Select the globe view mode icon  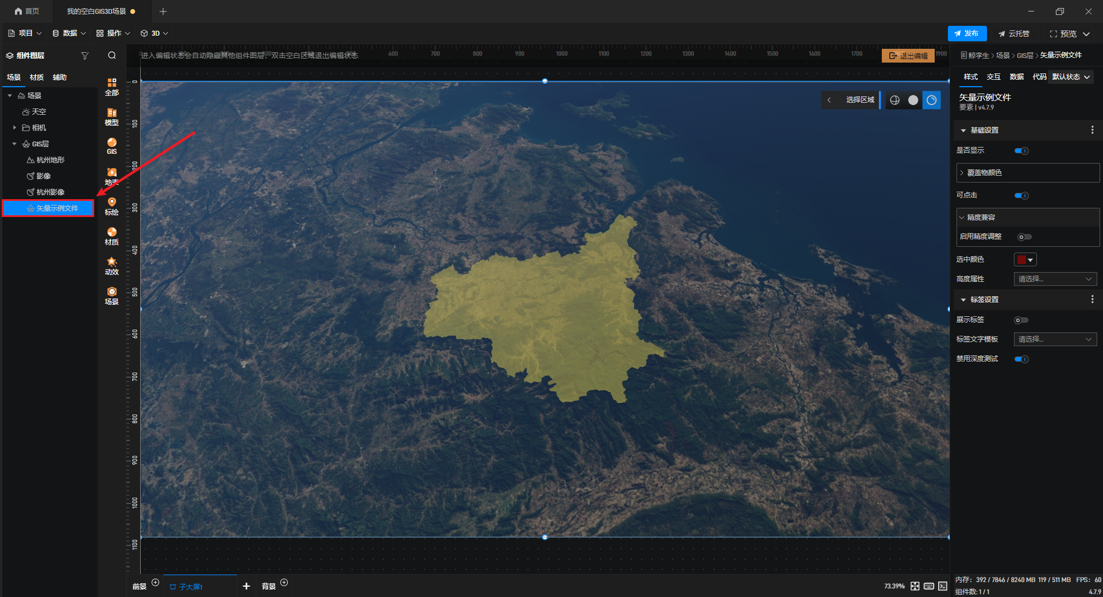tap(894, 100)
